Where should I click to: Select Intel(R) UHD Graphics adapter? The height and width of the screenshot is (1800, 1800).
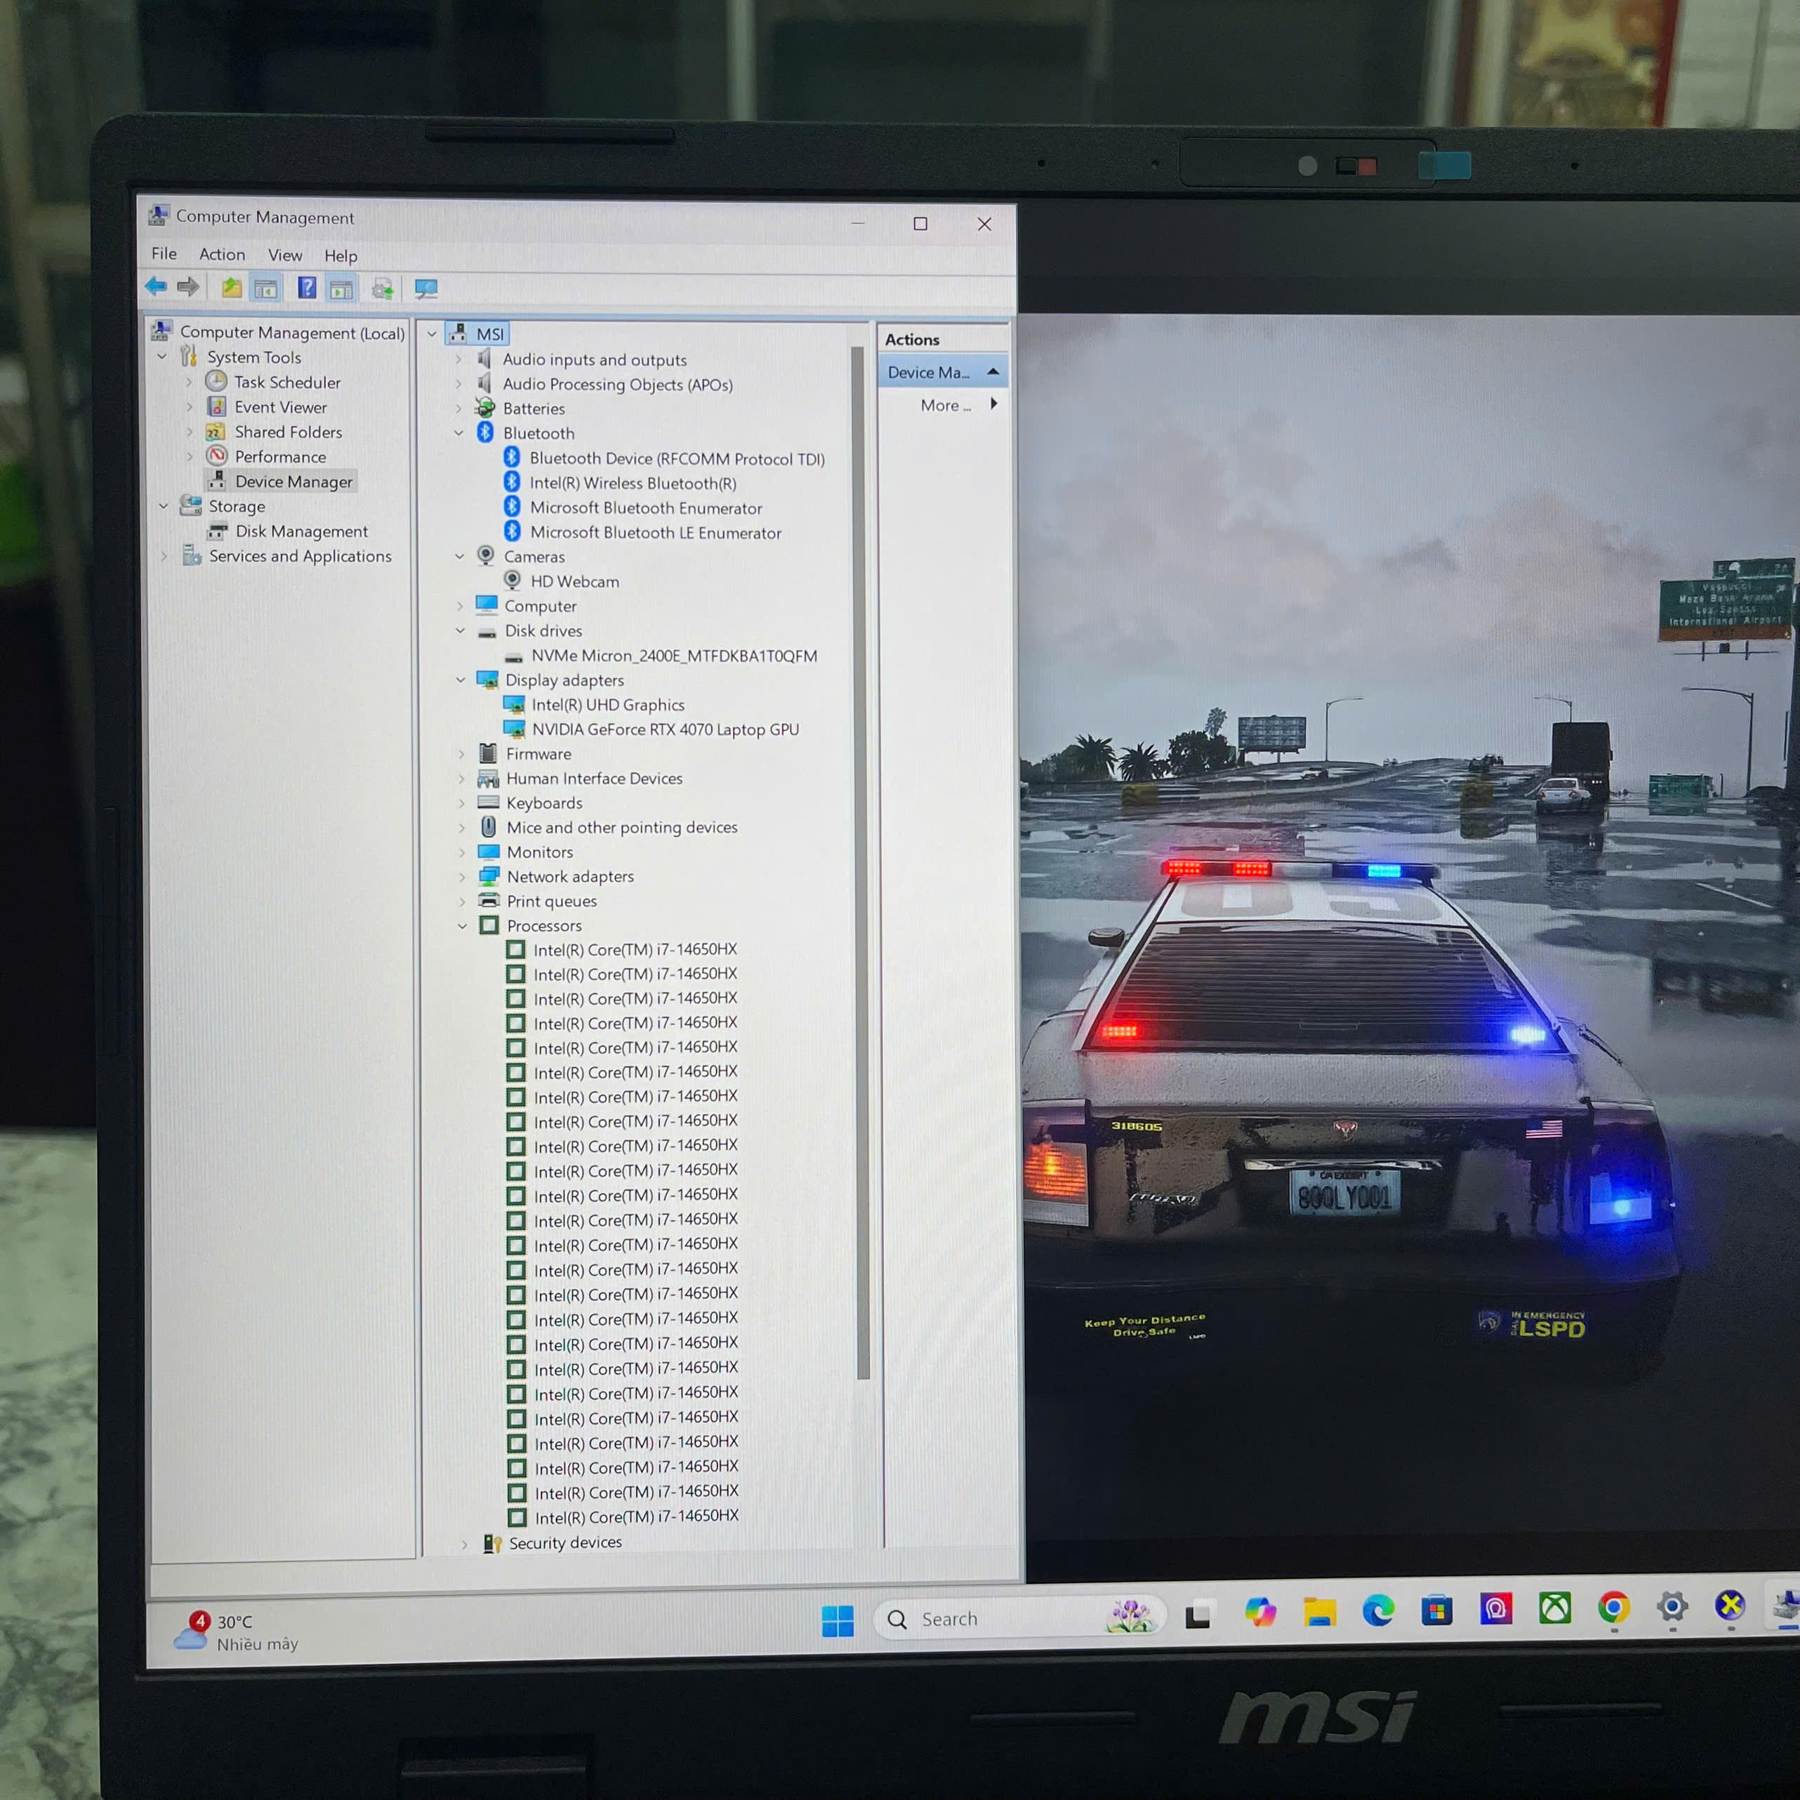tap(607, 706)
